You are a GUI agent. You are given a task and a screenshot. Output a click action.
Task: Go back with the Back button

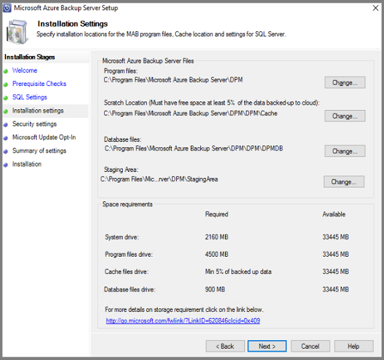[x=225, y=346]
